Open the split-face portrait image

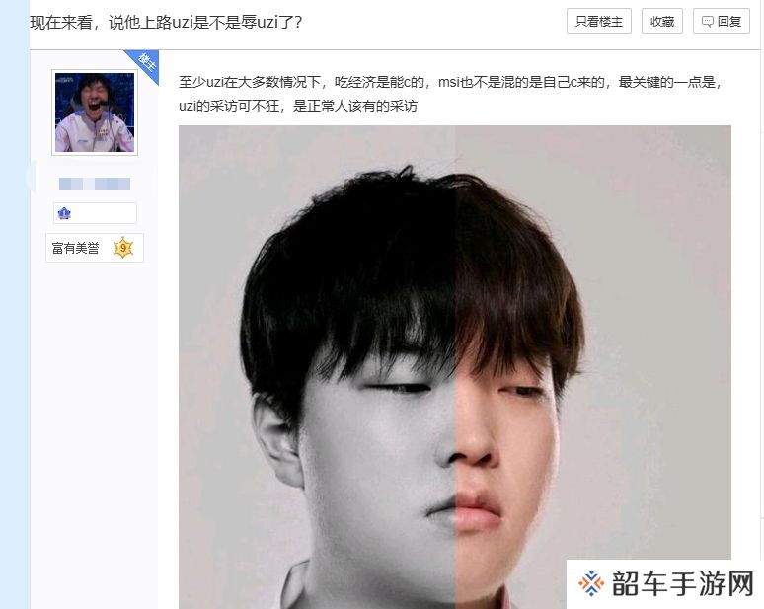tap(455, 367)
